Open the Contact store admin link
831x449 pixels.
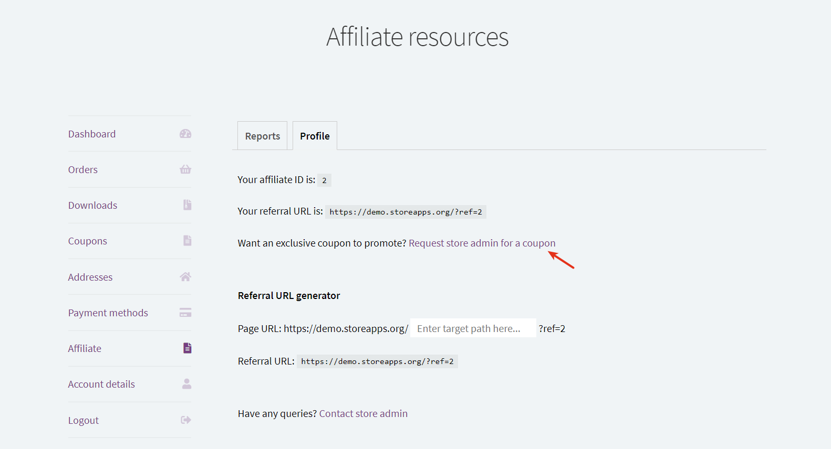363,413
